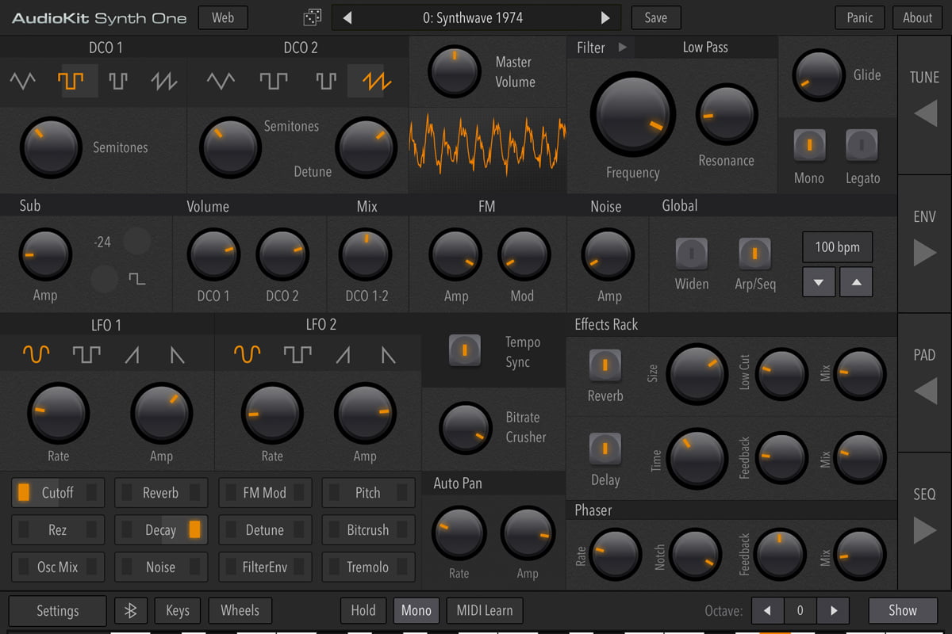The image size is (952, 634).
Task: Select LFO 2 sine wave shape
Action: point(248,355)
